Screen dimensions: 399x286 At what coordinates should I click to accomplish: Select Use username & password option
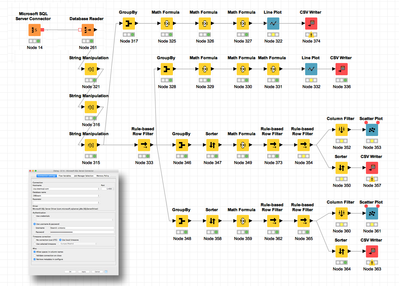[35, 224]
